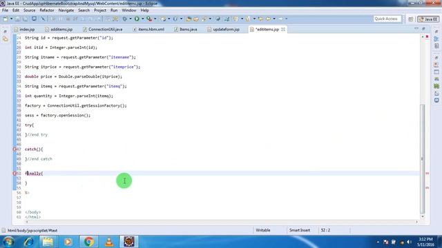Image resolution: width=442 pixels, height=248 pixels.
Task: Click the Forward navigation arrow icon
Action: tap(281, 19)
